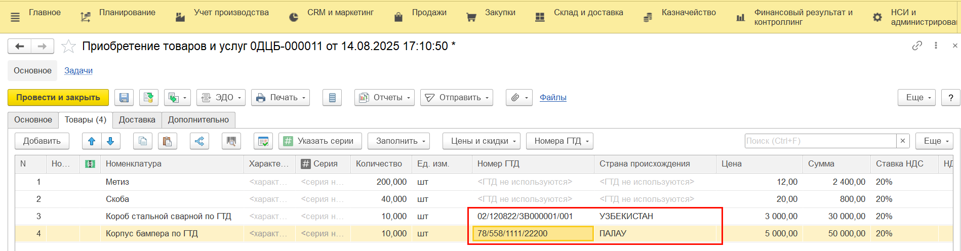The height and width of the screenshot is (251, 961).
Task: Click the split row icon
Action: pos(199,141)
